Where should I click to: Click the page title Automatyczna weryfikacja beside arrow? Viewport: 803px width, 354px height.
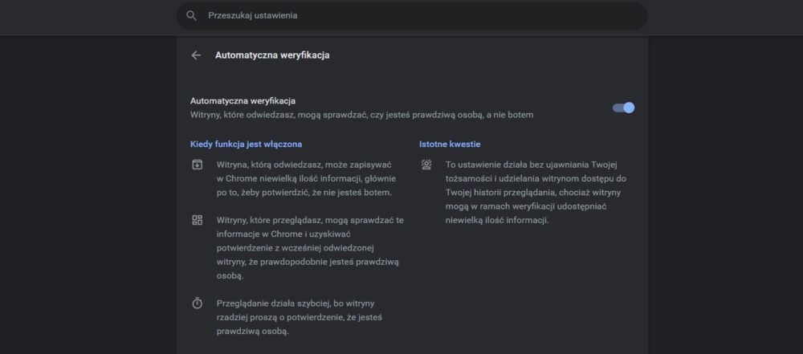272,55
